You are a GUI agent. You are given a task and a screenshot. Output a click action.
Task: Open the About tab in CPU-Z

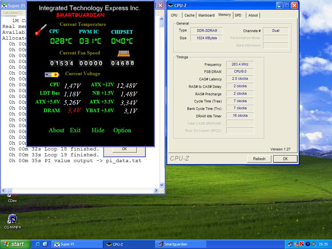coord(253,15)
